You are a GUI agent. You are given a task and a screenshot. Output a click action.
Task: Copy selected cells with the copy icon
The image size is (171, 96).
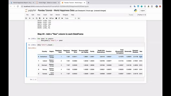pyautogui.click(x=37, y=18)
